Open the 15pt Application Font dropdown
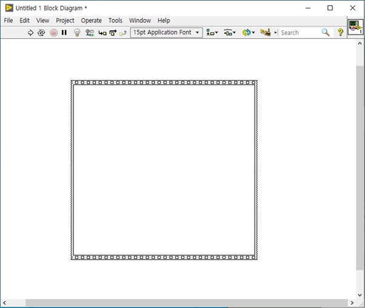 pos(166,32)
